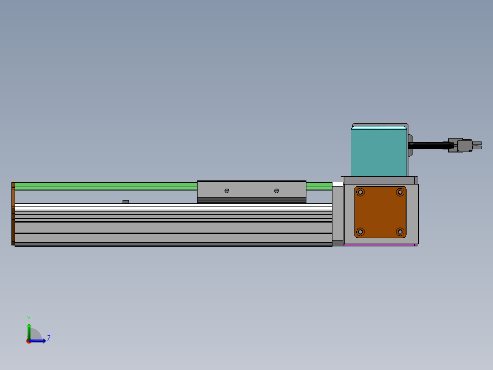Click the right hole on slider carriage
Viewport: 493px width, 370px height.
276,191
